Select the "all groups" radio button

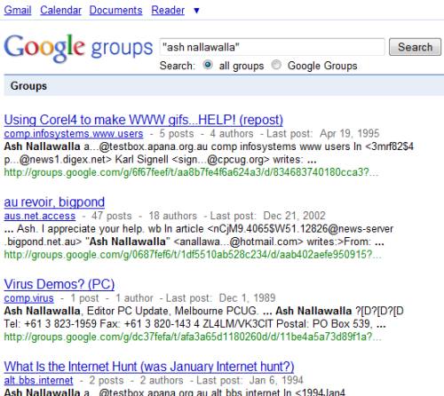pos(208,65)
